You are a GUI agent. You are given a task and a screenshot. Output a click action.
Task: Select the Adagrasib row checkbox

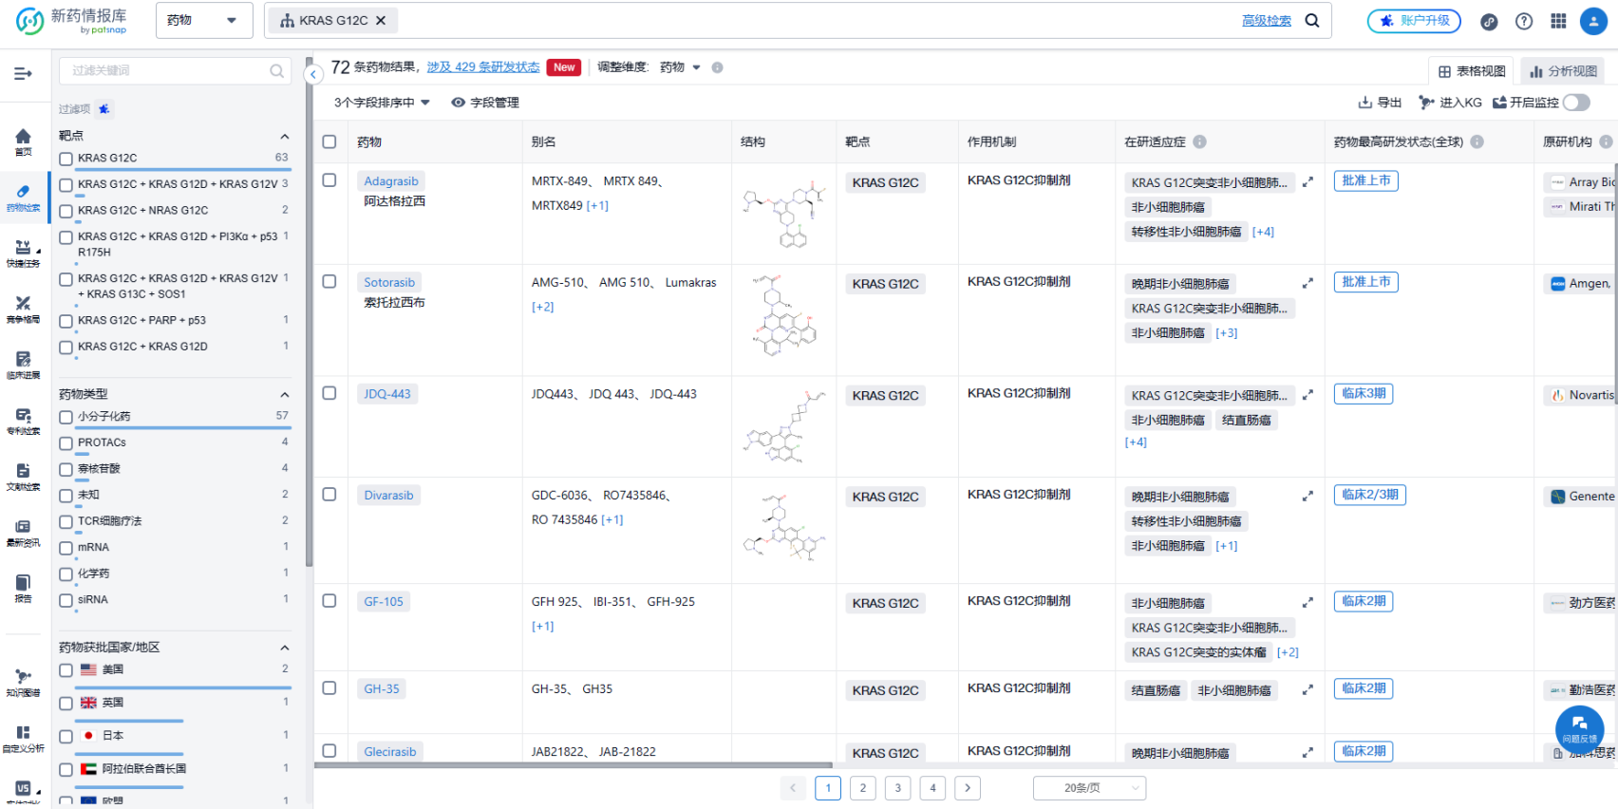coord(329,180)
